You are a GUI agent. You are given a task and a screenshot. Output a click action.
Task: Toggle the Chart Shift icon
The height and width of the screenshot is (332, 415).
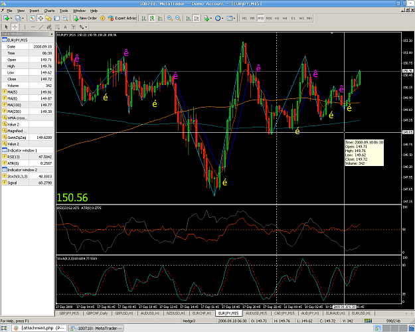click(197, 18)
